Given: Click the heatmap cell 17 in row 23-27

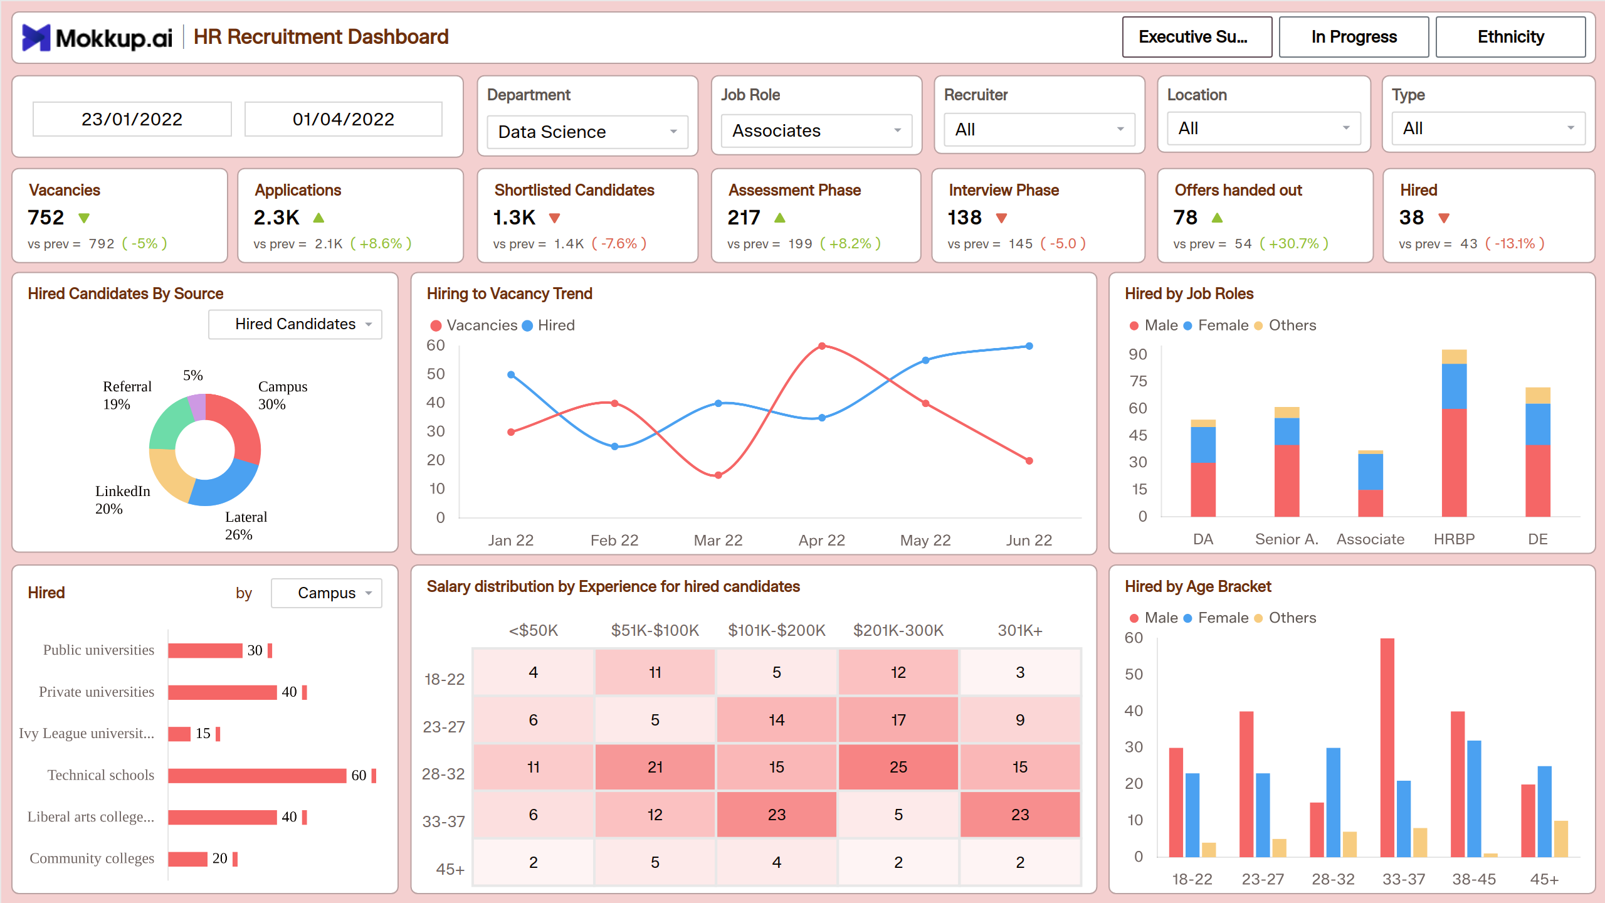Looking at the screenshot, I should pyautogui.click(x=898, y=720).
